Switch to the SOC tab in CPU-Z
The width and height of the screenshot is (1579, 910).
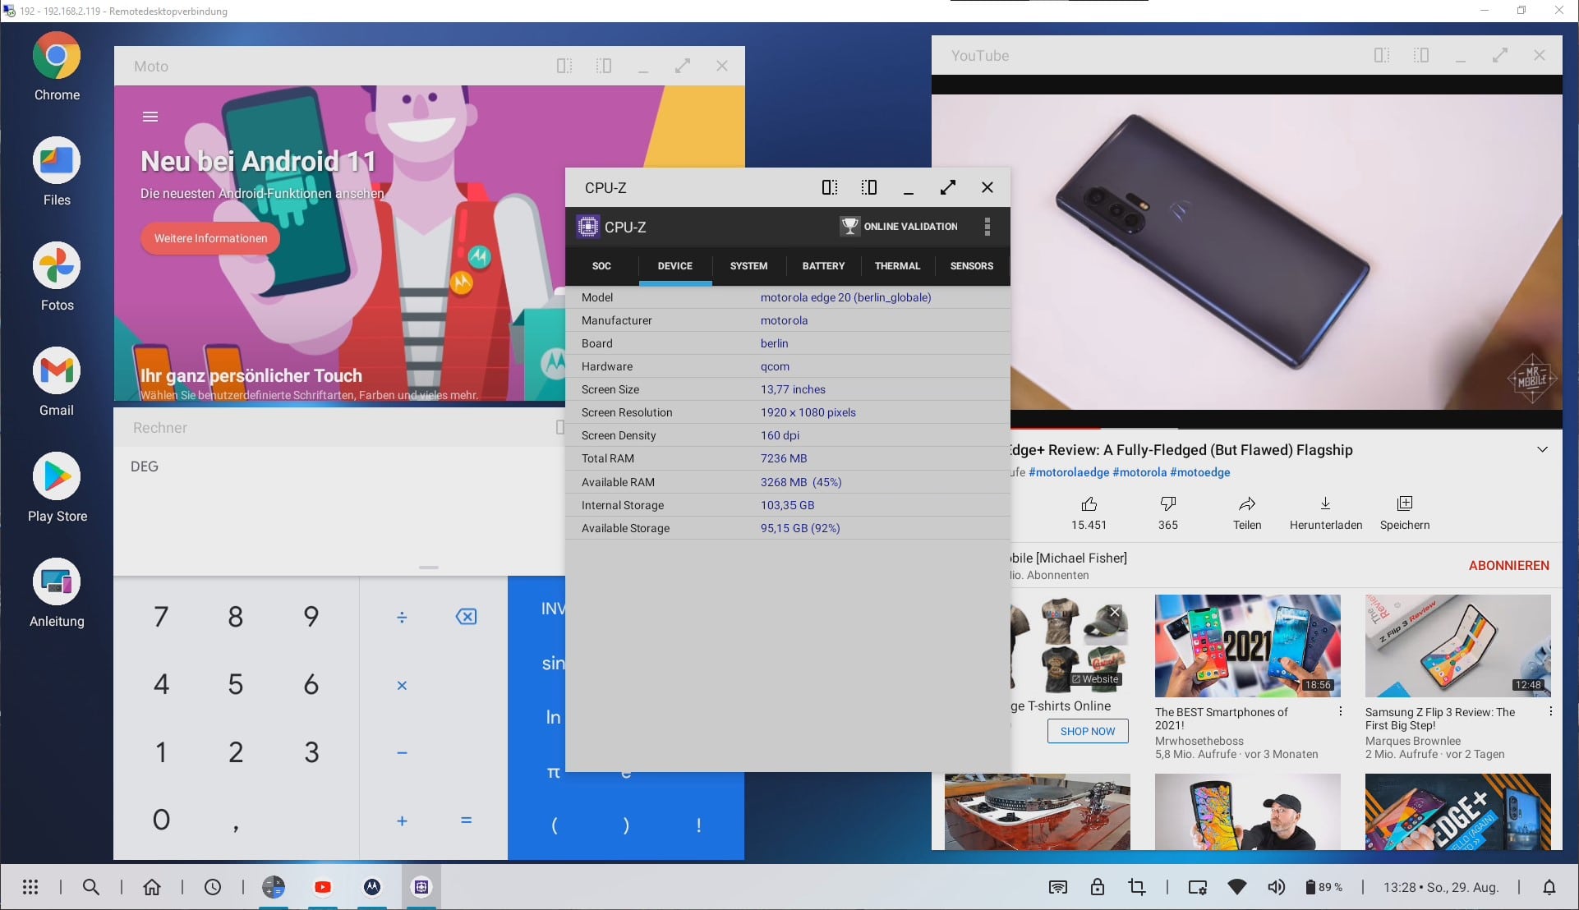601,266
